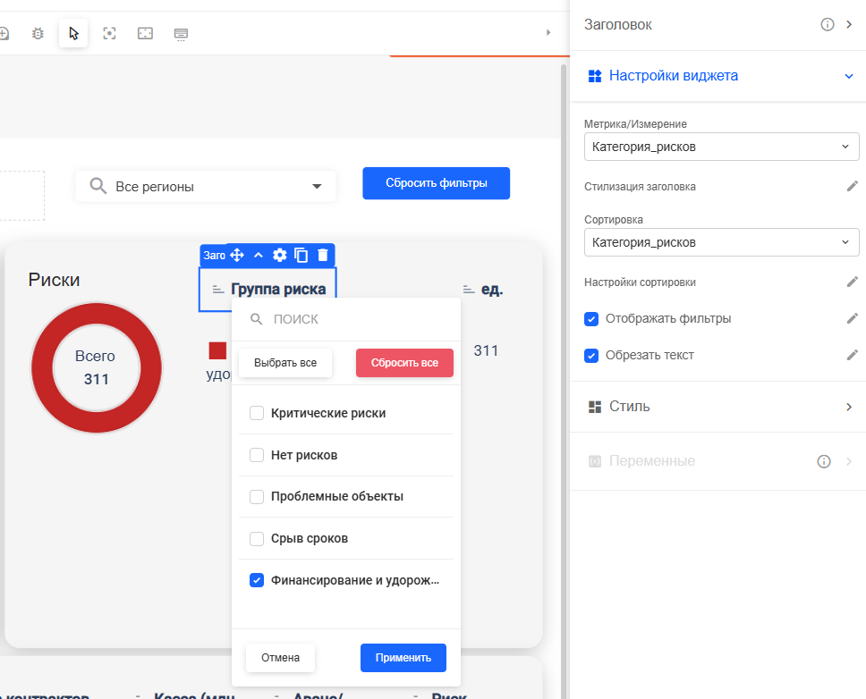866x699 pixels.
Task: Open the keyboard shortcuts icon
Action: tap(181, 34)
